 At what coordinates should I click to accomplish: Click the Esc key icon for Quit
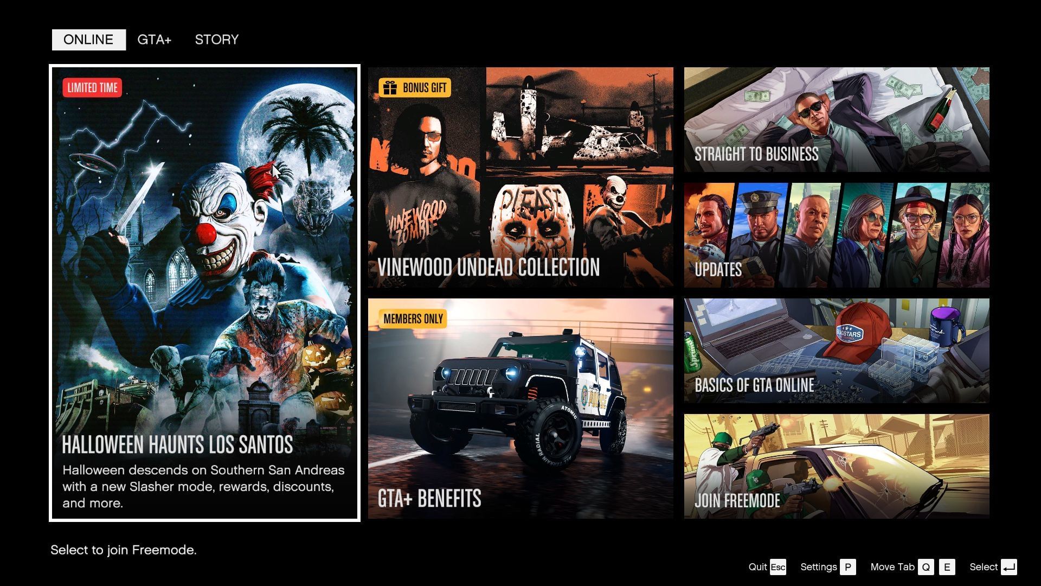(777, 567)
